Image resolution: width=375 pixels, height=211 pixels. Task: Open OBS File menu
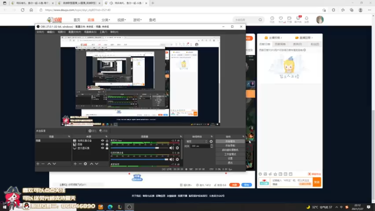click(40, 32)
